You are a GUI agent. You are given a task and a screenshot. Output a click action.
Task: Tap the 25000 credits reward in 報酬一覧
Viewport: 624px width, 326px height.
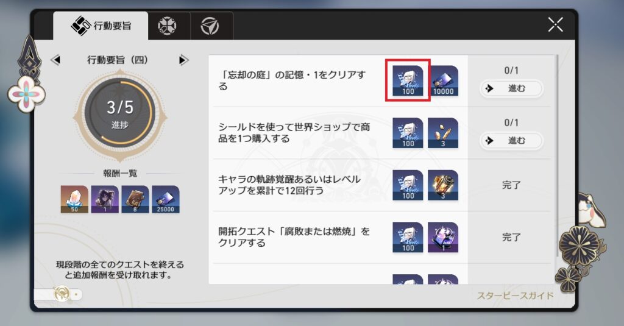pyautogui.click(x=166, y=199)
